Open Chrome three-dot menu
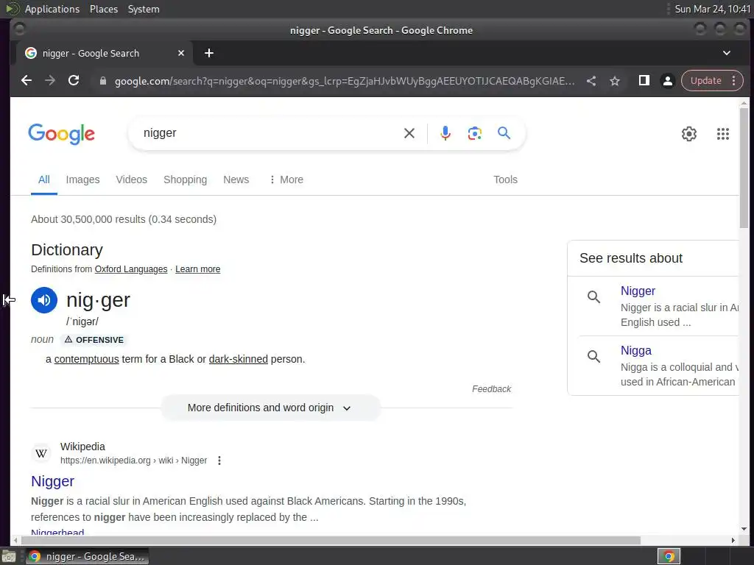The height and width of the screenshot is (565, 754). click(734, 81)
